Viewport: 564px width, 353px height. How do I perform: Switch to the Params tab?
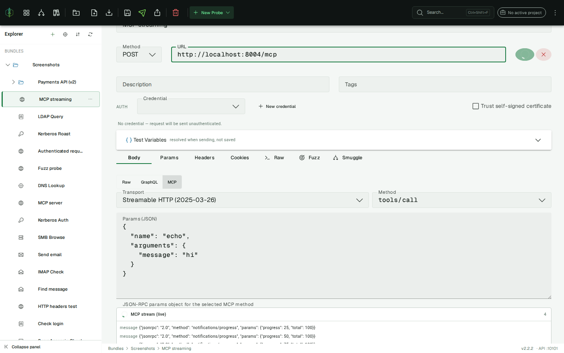pos(169,158)
